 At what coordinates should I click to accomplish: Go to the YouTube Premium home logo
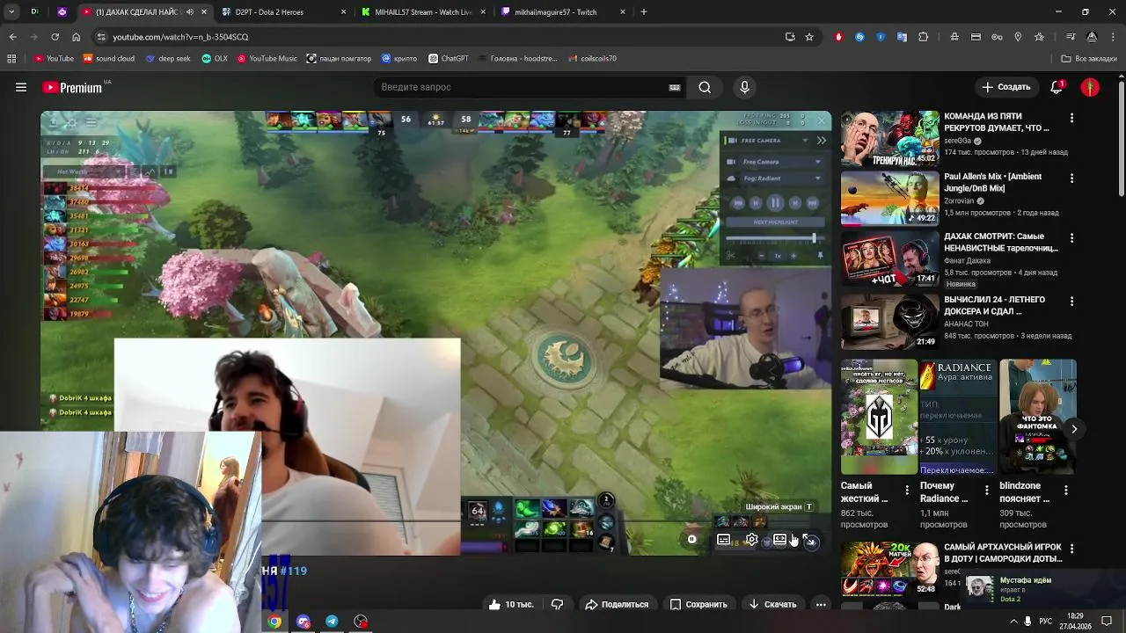(x=72, y=87)
